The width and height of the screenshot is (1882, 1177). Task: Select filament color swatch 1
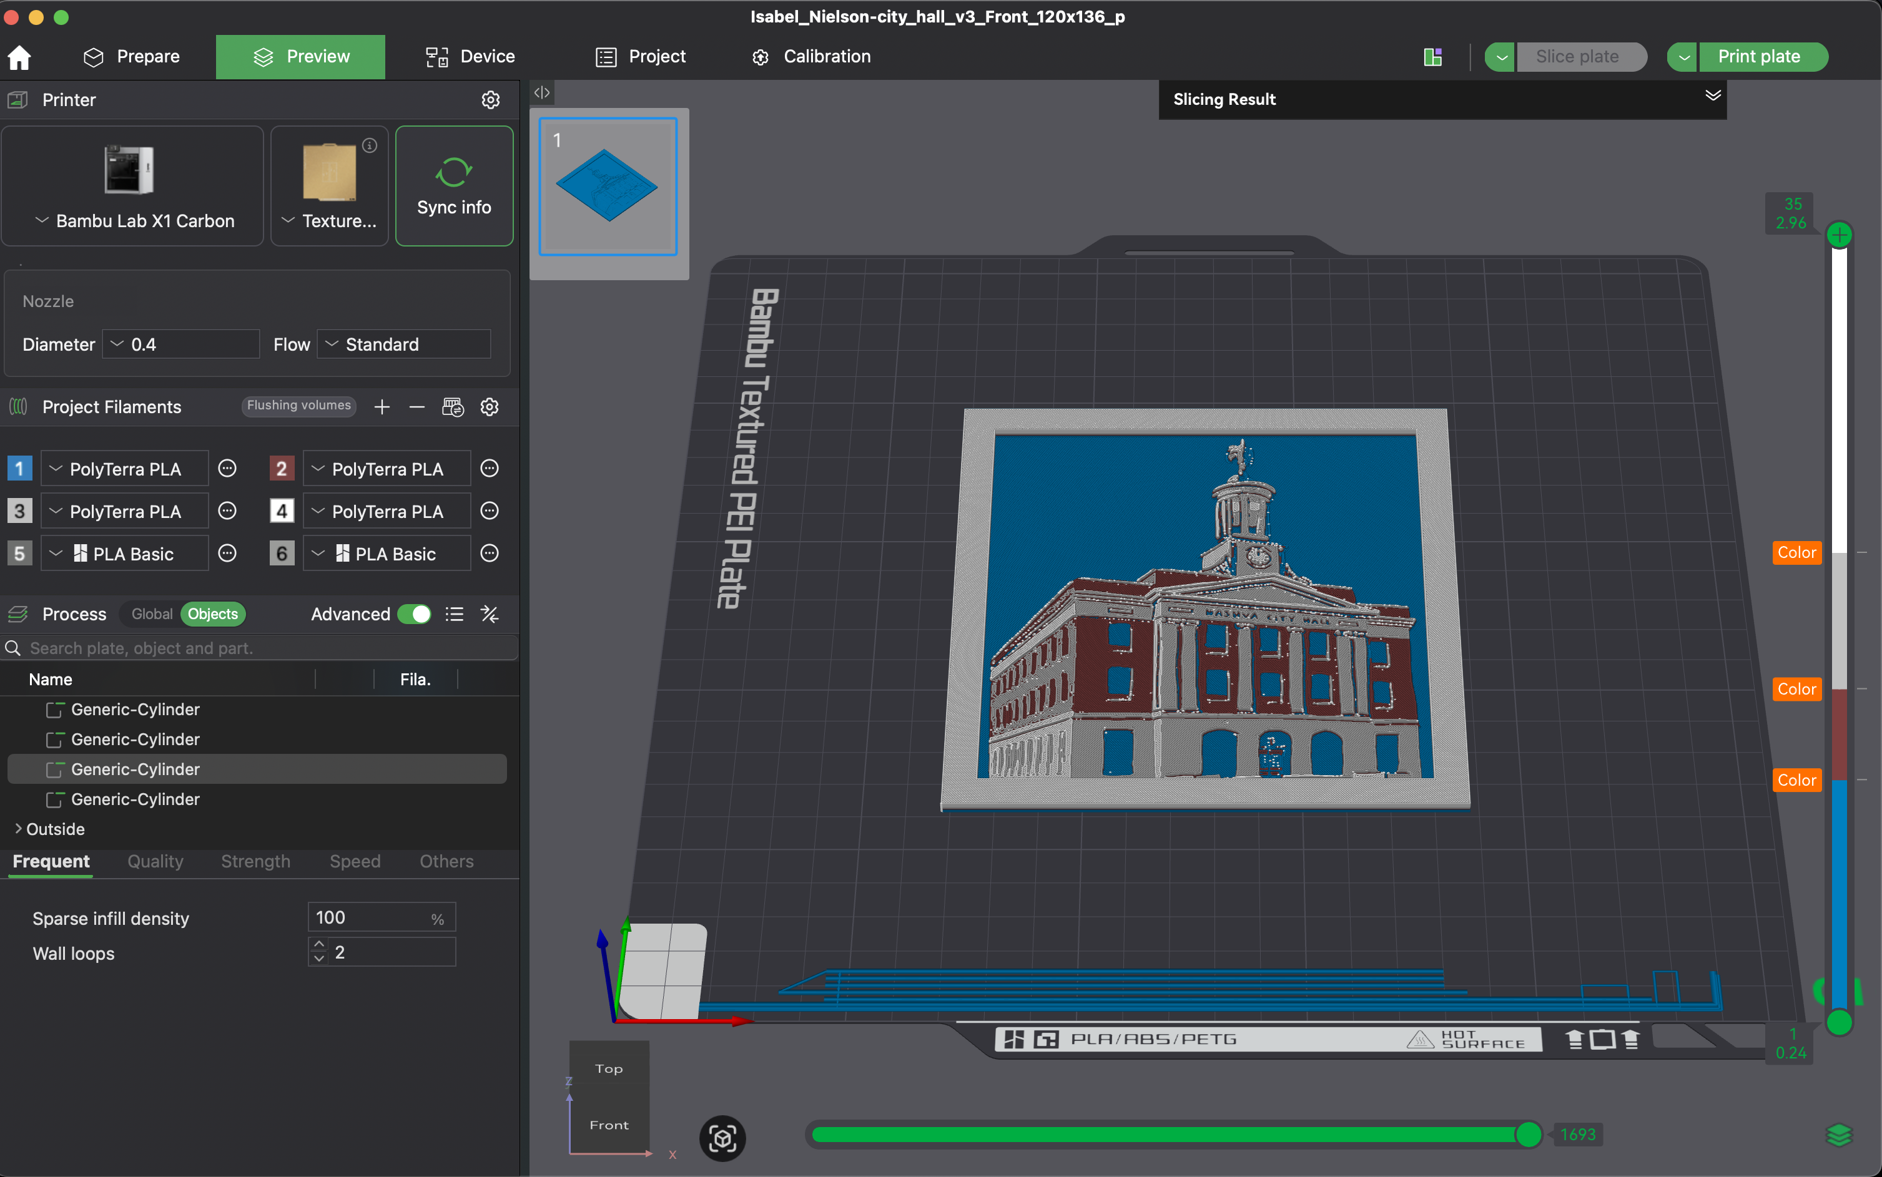19,469
